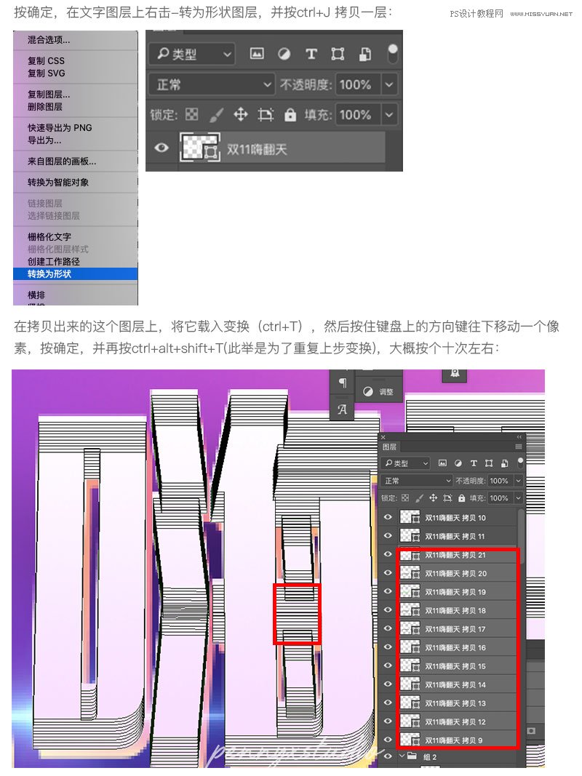
Task: Open PS设计教程网 www.missyuan.net header link
Action: pyautogui.click(x=511, y=13)
